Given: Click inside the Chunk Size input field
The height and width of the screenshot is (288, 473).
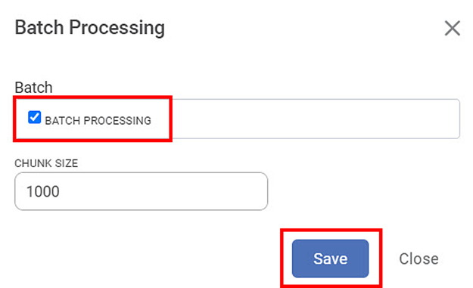Looking at the screenshot, I should point(142,191).
